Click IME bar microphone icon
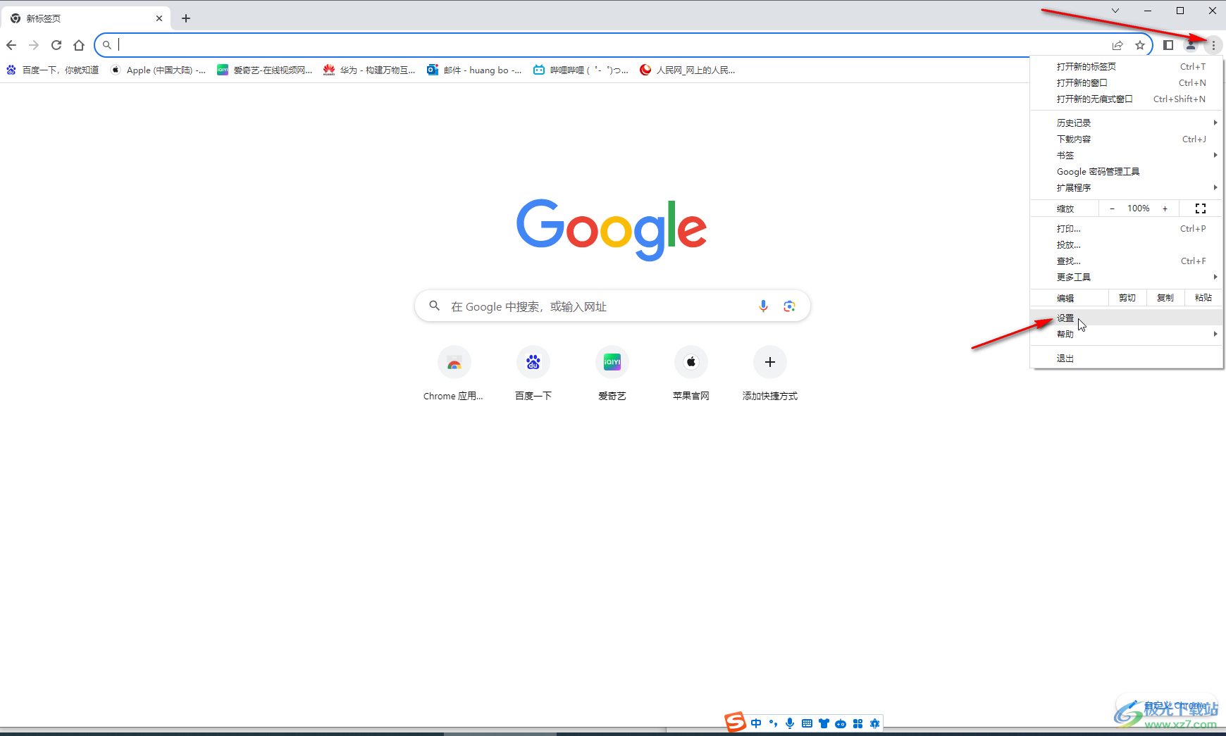The height and width of the screenshot is (736, 1226). (x=790, y=723)
